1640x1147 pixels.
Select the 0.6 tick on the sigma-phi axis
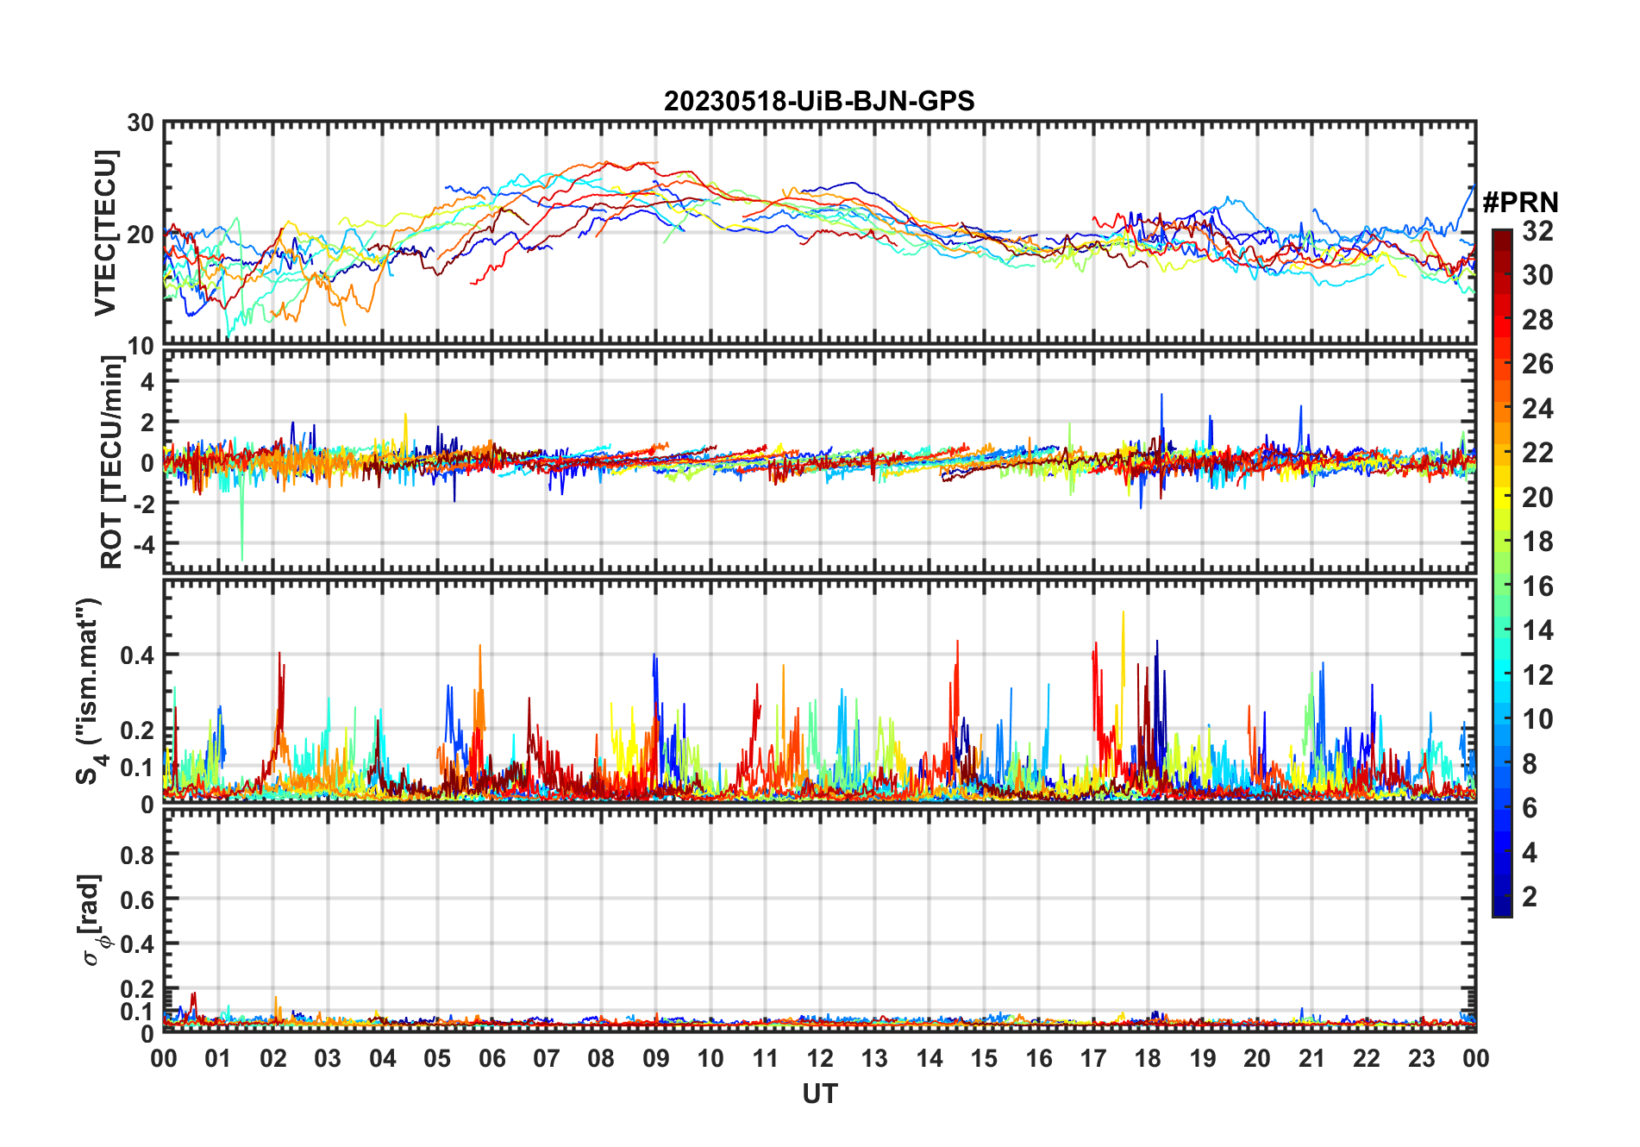[x=137, y=899]
